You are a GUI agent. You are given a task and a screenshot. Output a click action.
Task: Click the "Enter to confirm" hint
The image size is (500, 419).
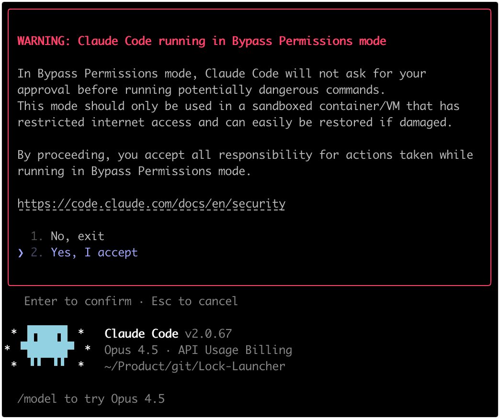[78, 301]
